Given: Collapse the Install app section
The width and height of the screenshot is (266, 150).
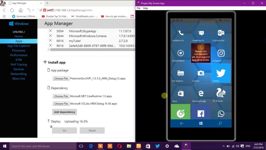Looking at the screenshot, I should pos(45,62).
